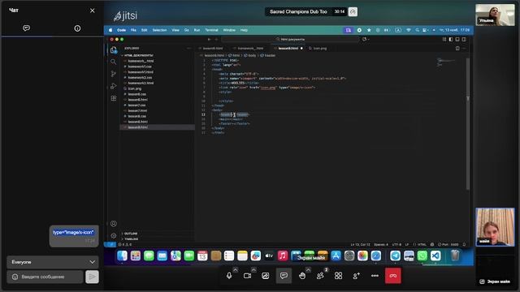Open the File menu in macOS menu bar

pos(133,30)
